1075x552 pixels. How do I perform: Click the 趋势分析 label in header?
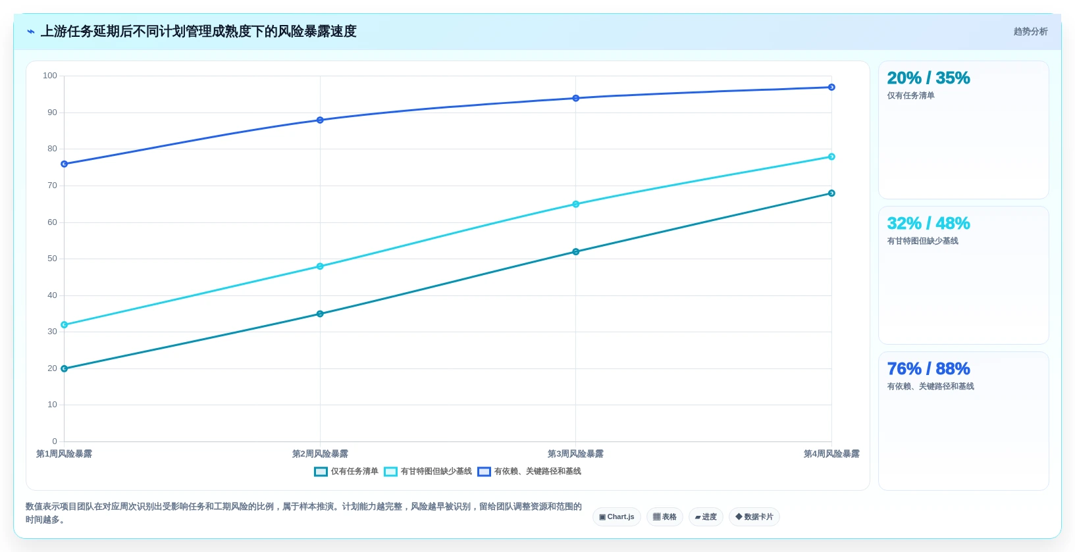tap(1030, 32)
